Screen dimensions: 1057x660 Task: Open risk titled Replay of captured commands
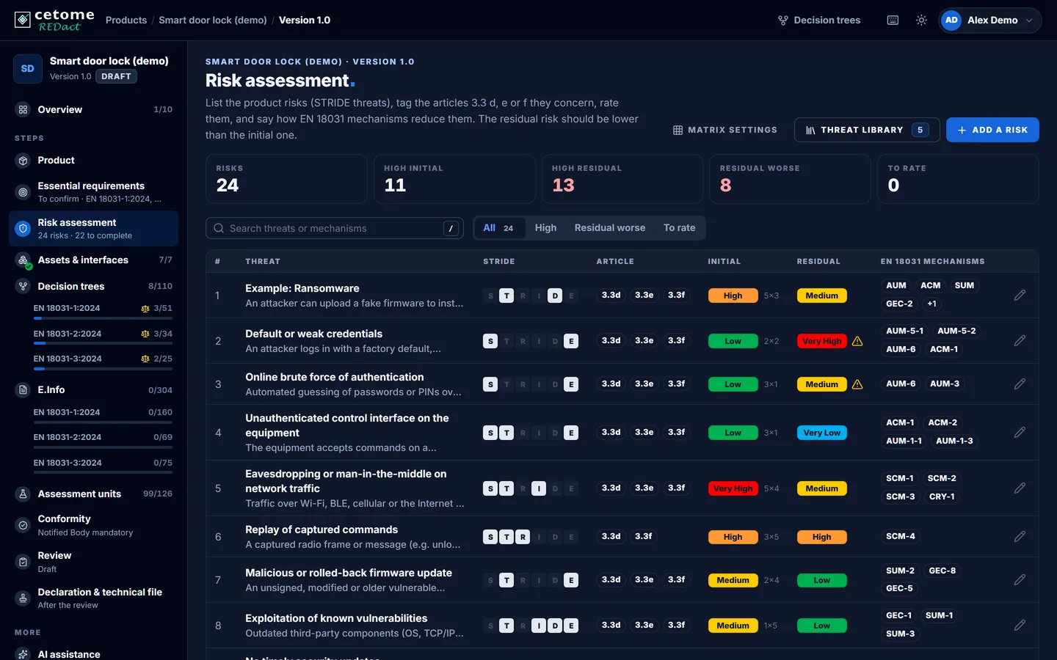click(x=322, y=529)
